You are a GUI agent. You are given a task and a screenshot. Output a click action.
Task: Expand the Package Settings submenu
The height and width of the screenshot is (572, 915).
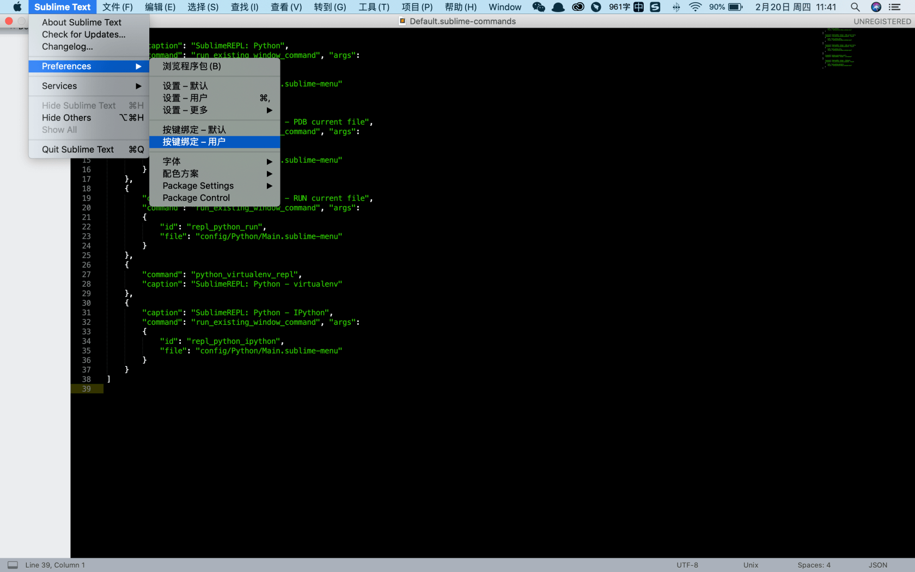[269, 186]
